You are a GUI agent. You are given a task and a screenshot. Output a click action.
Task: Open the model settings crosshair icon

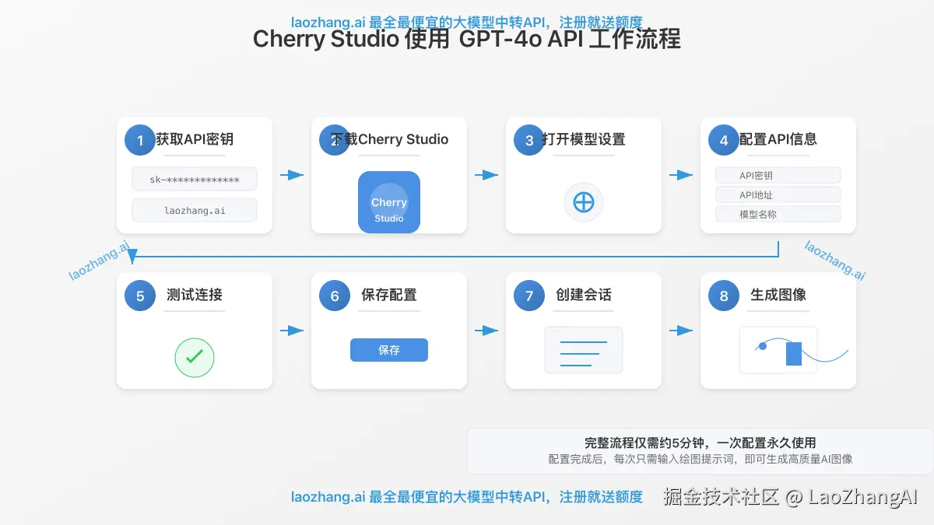click(583, 202)
